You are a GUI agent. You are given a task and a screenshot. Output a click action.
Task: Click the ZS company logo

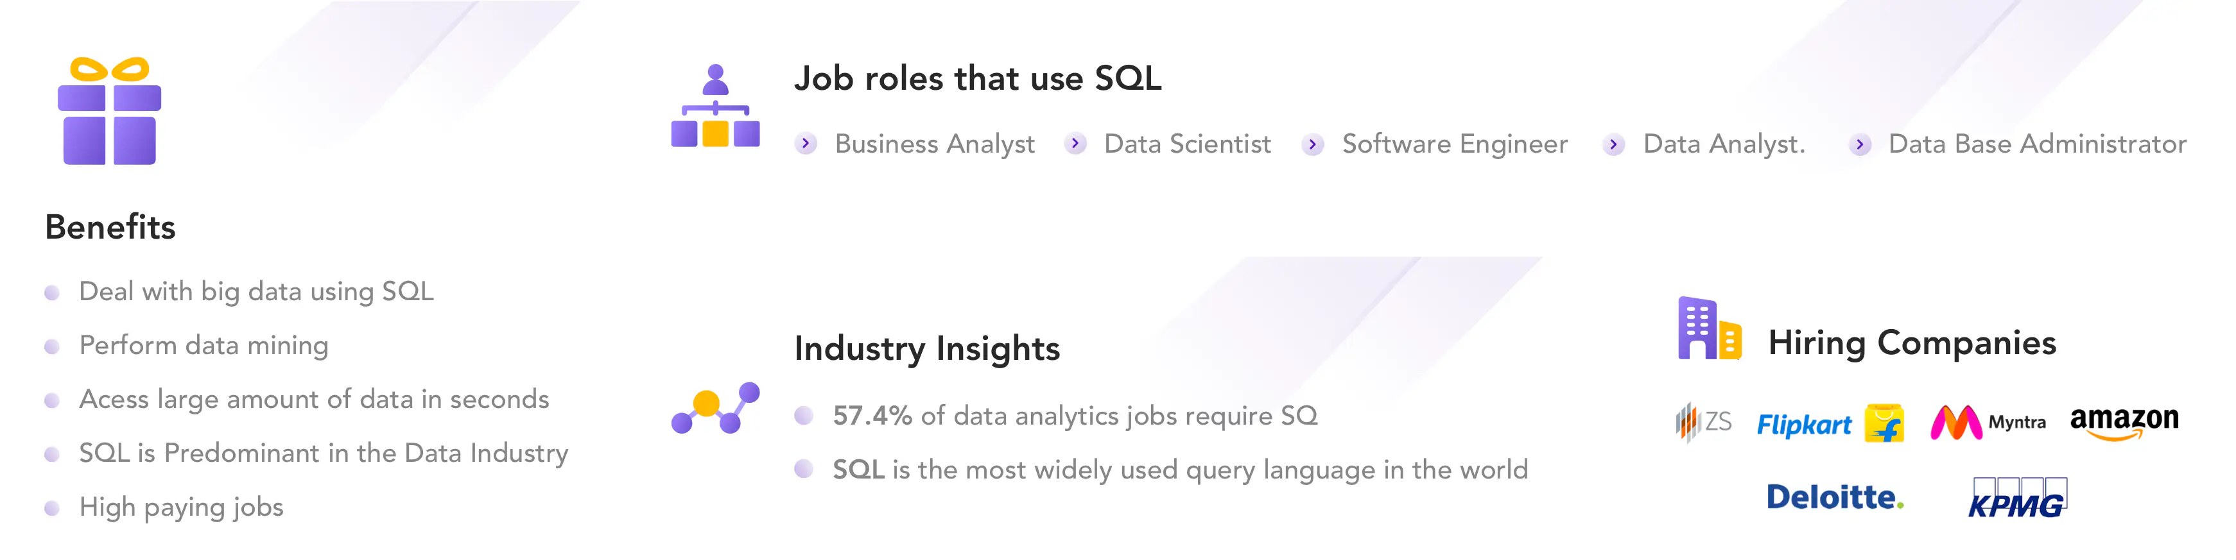point(1703,422)
